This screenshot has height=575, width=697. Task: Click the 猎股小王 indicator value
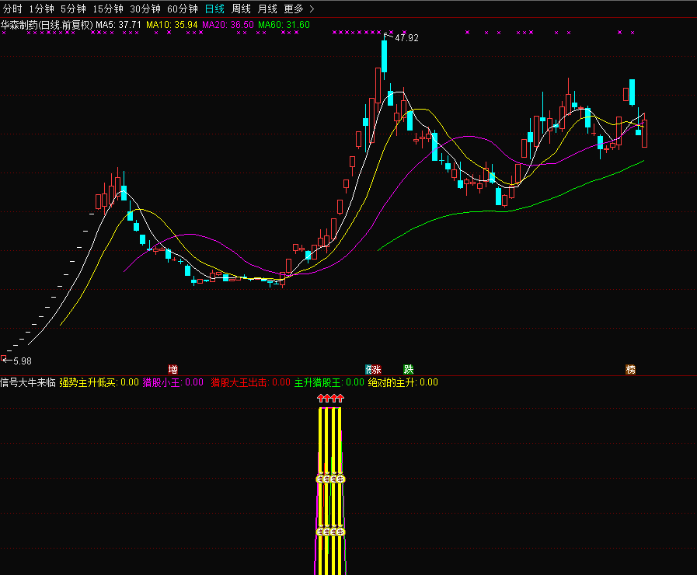(173, 382)
